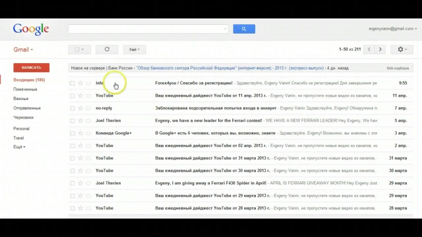Click the 1–50 из 211 page counter
This screenshot has height=237, width=422.
[350, 49]
